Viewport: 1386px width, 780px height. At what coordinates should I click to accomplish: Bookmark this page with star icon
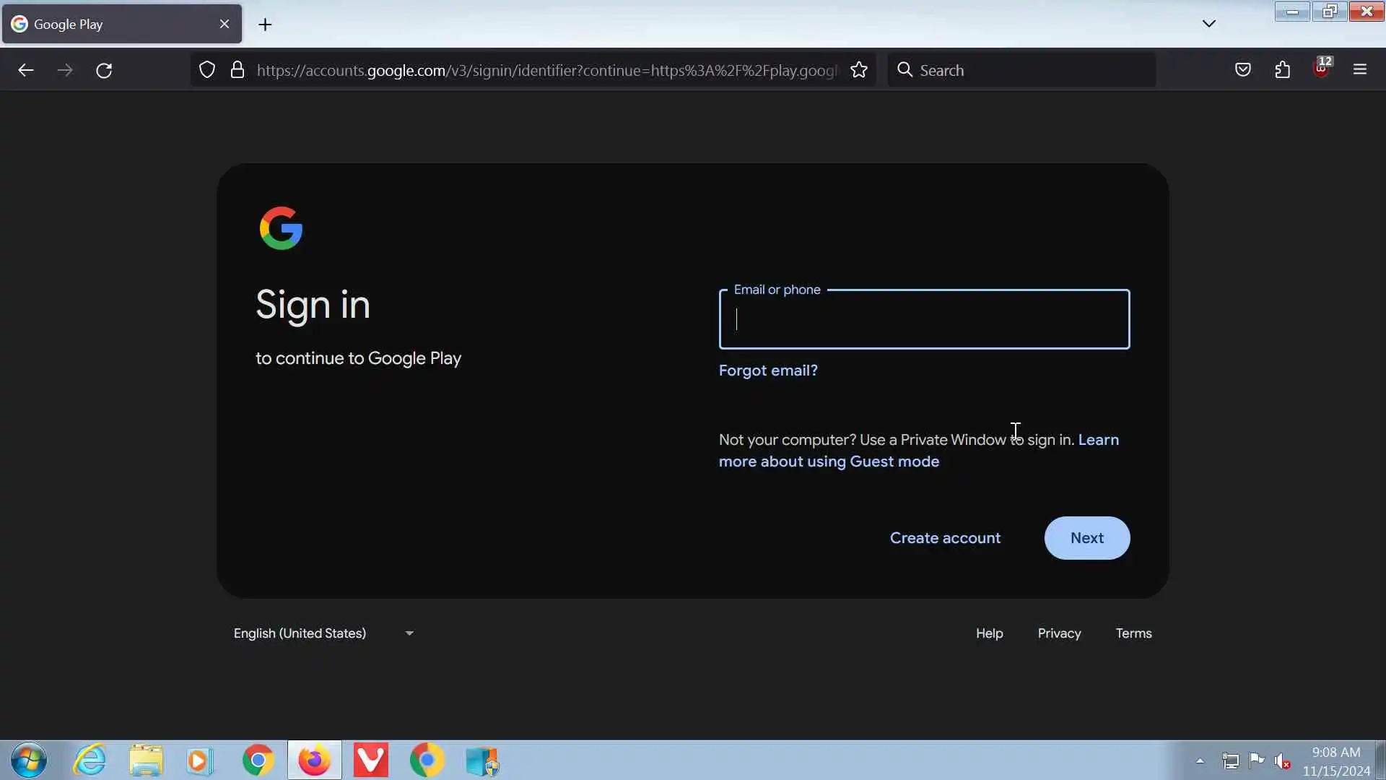[859, 70]
